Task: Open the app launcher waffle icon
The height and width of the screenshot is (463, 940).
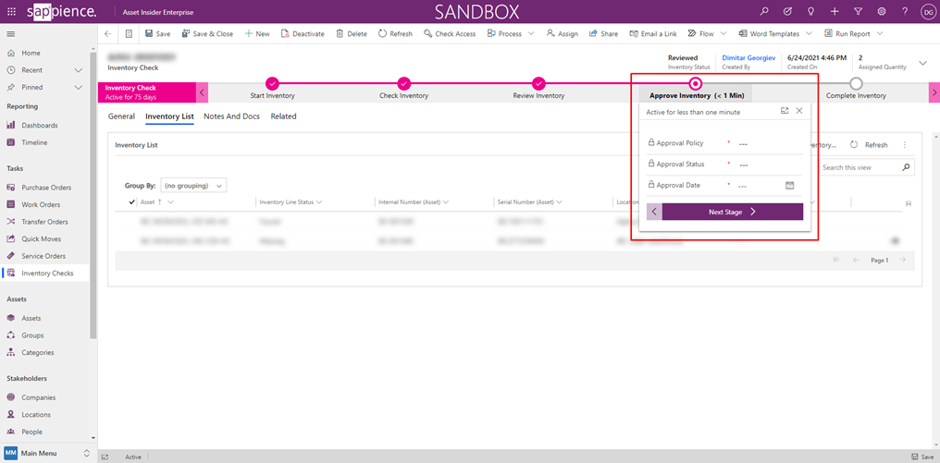Action: pyautogui.click(x=12, y=11)
